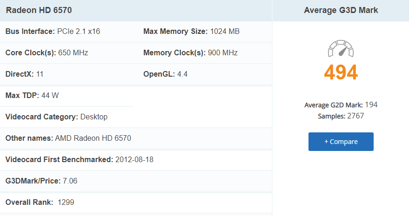Click the Average G2D Mark 194 text
The height and width of the screenshot is (216, 409).
[341, 105]
